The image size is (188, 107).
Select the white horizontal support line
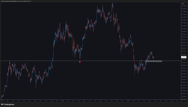tap(91, 61)
